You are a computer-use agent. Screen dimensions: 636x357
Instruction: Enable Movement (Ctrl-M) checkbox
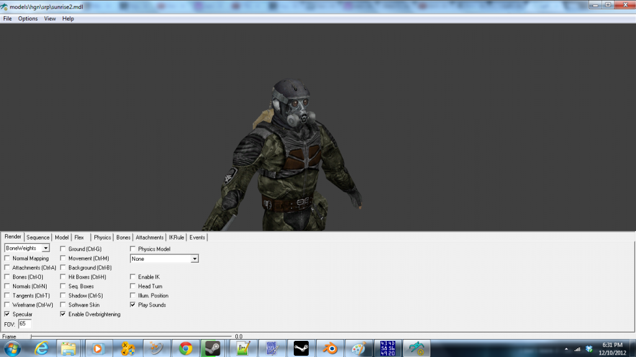click(63, 258)
